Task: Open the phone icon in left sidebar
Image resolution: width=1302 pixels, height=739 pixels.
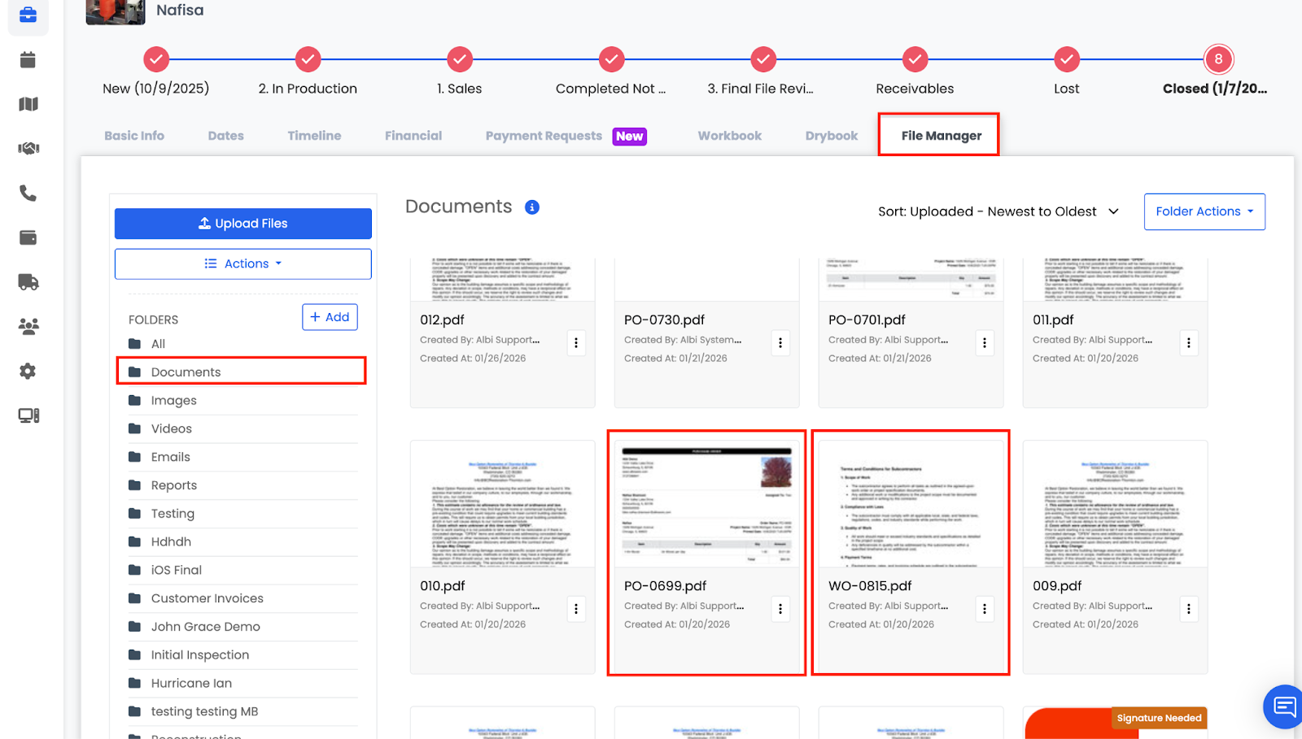Action: 28,193
